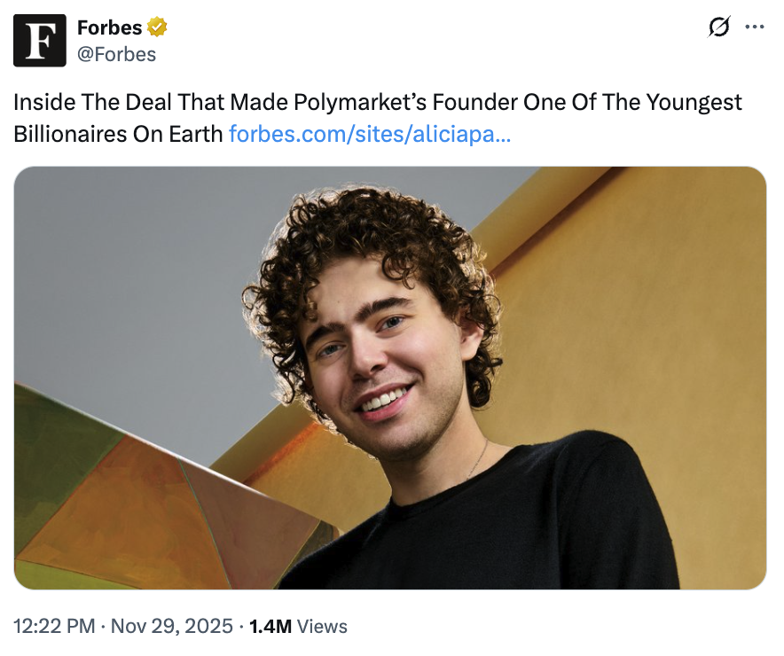Open the forbes.com/sites/aliciapa… article link
Screen dimensions: 784x656
[x=369, y=134]
